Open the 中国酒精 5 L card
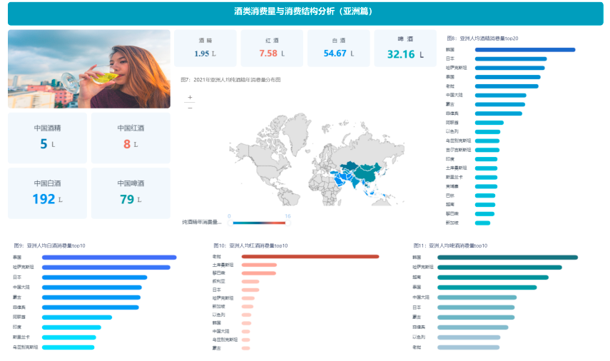 point(48,138)
